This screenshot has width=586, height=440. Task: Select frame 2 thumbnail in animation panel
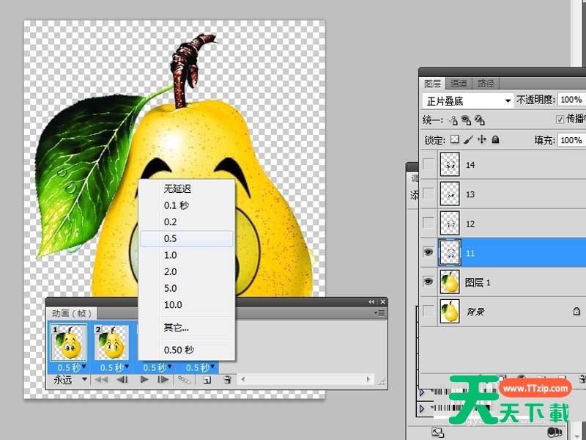[112, 342]
